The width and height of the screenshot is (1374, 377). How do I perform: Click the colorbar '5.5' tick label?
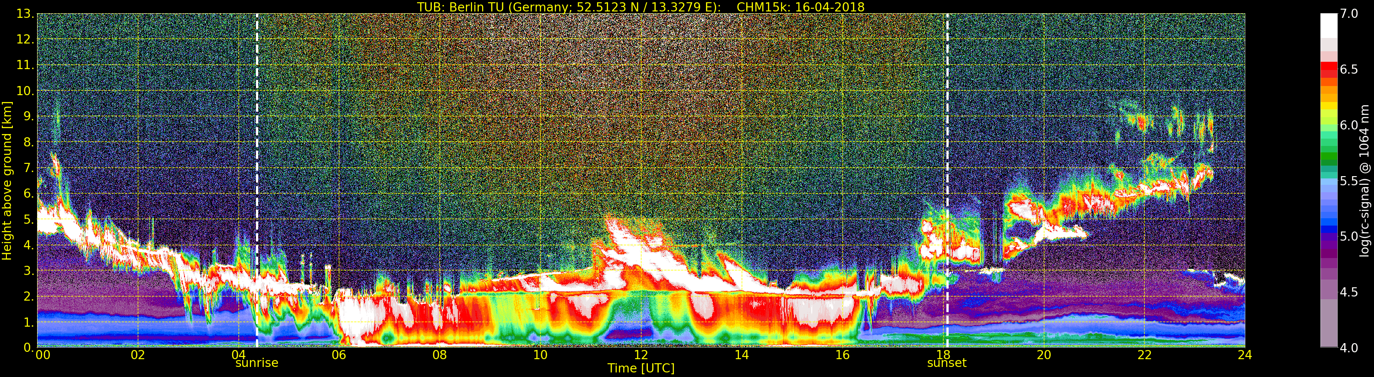[1349, 181]
